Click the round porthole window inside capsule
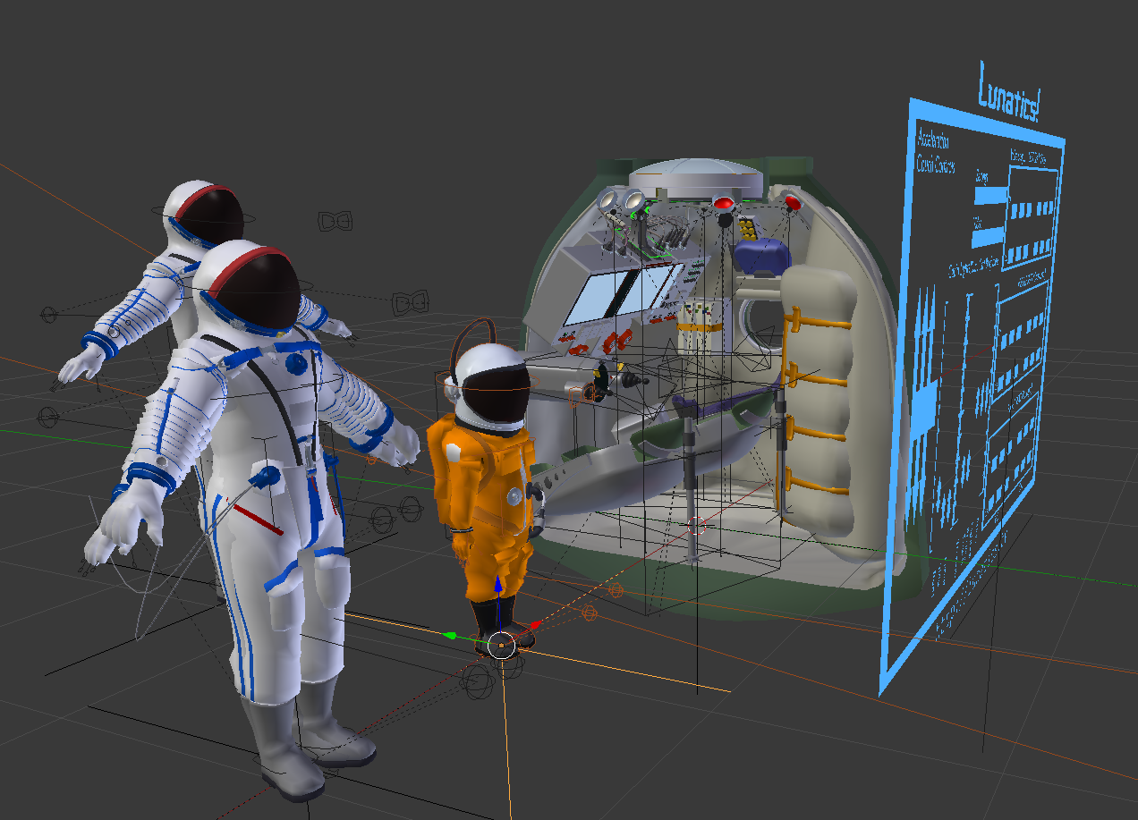The image size is (1138, 820). pyautogui.click(x=756, y=322)
